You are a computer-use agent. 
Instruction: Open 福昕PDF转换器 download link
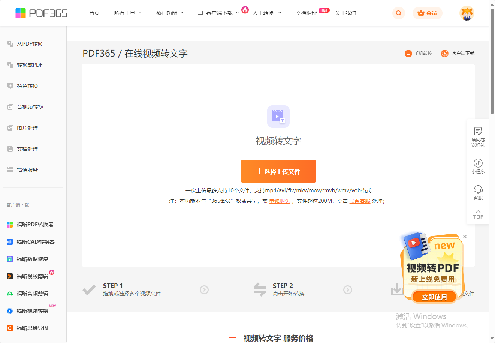(x=30, y=225)
